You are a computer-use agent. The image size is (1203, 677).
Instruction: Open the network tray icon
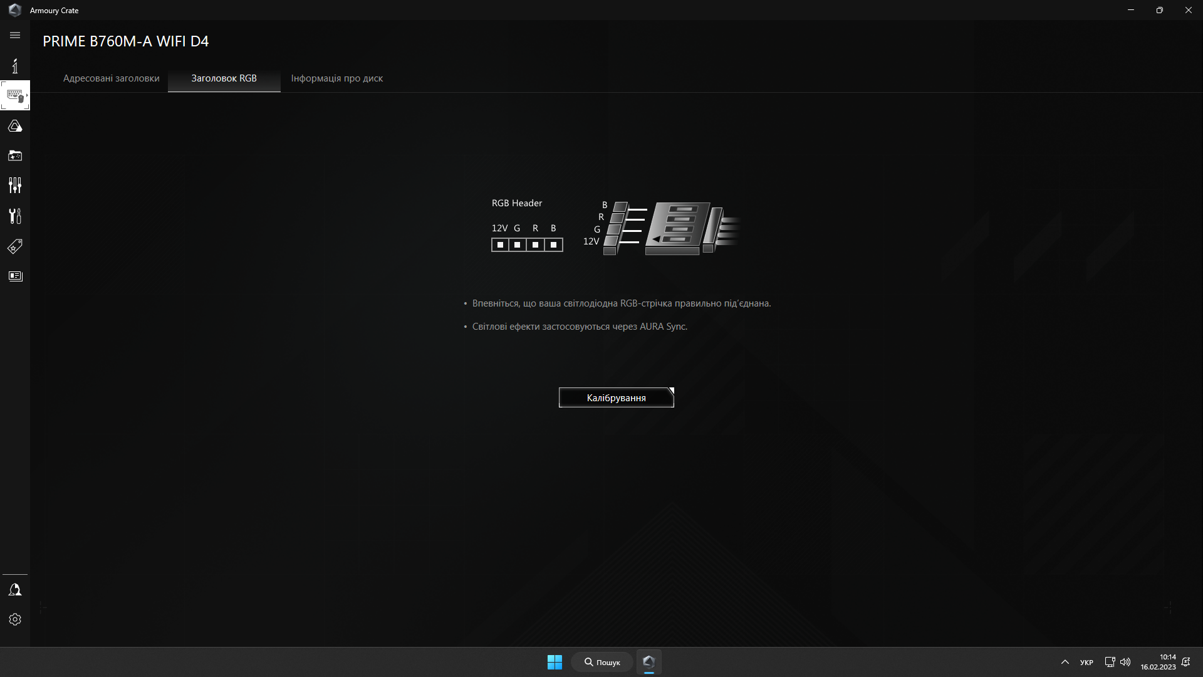point(1110,662)
